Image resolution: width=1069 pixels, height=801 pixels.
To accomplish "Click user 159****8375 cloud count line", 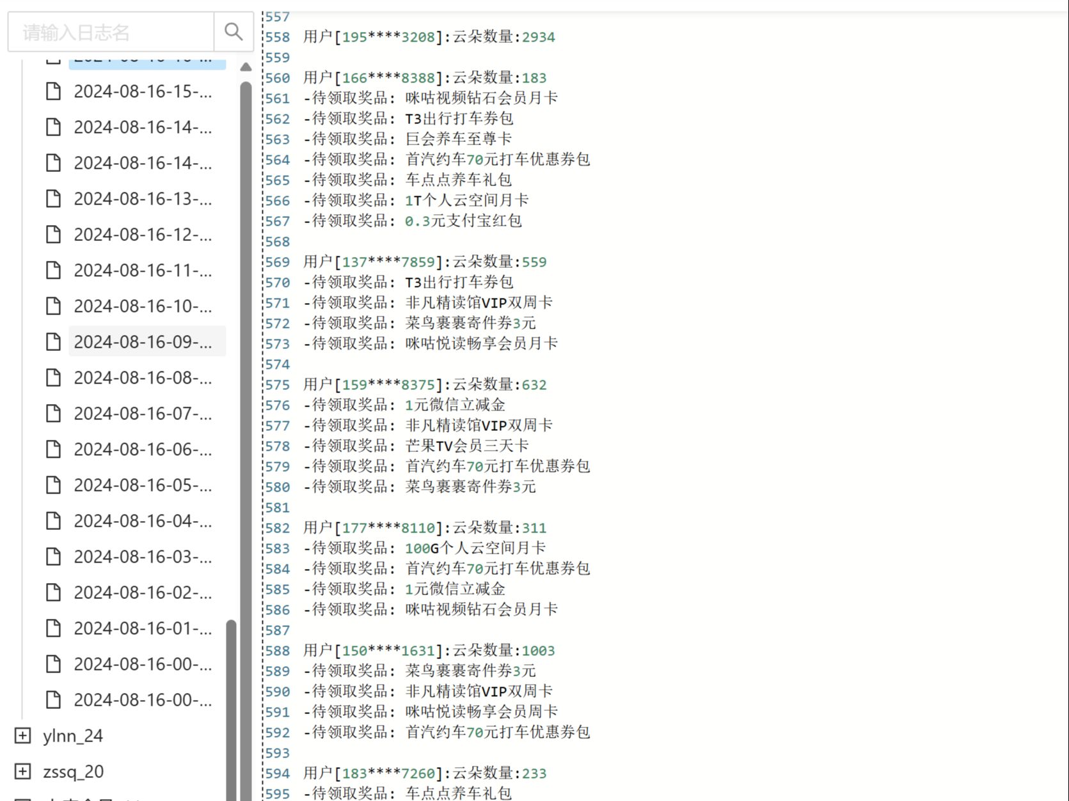I will coord(425,385).
